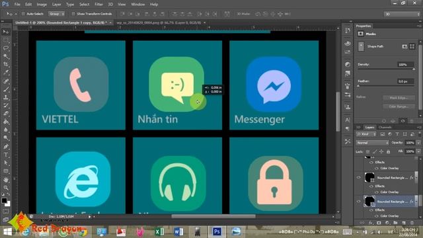Open the File menu
This screenshot has height=238, width=423.
pos(17,5)
